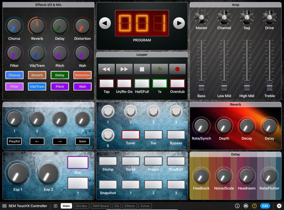Image resolution: width=284 pixels, height=210 pixels.
Task: Toggle the looper Half/Full pad
Action: point(142,84)
